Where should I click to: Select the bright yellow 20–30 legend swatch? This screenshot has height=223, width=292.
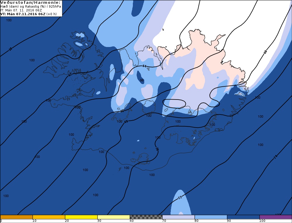81,217
